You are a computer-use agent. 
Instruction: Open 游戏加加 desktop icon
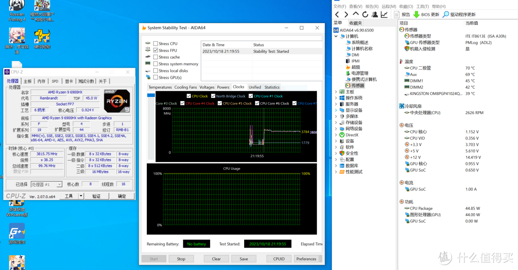point(17,234)
